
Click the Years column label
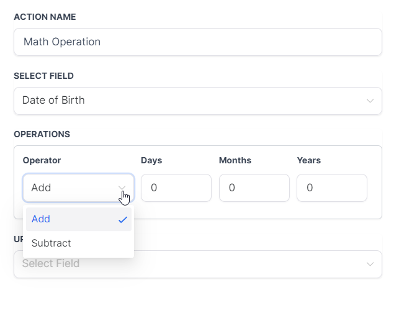[309, 160]
